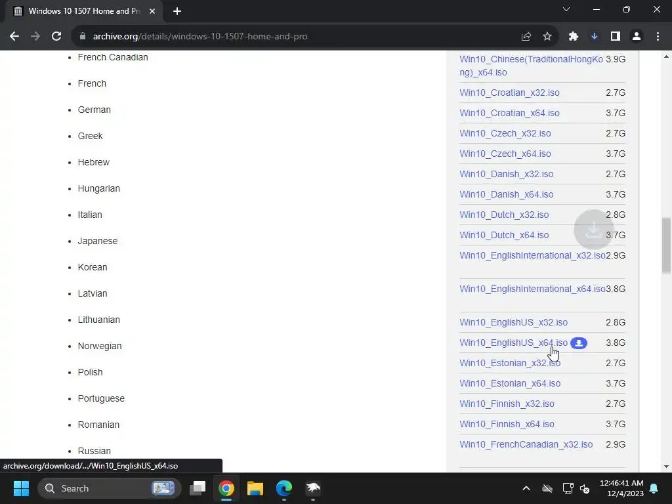The image size is (672, 504).
Task: Click the scrollbar down arrow
Action: click(666, 467)
